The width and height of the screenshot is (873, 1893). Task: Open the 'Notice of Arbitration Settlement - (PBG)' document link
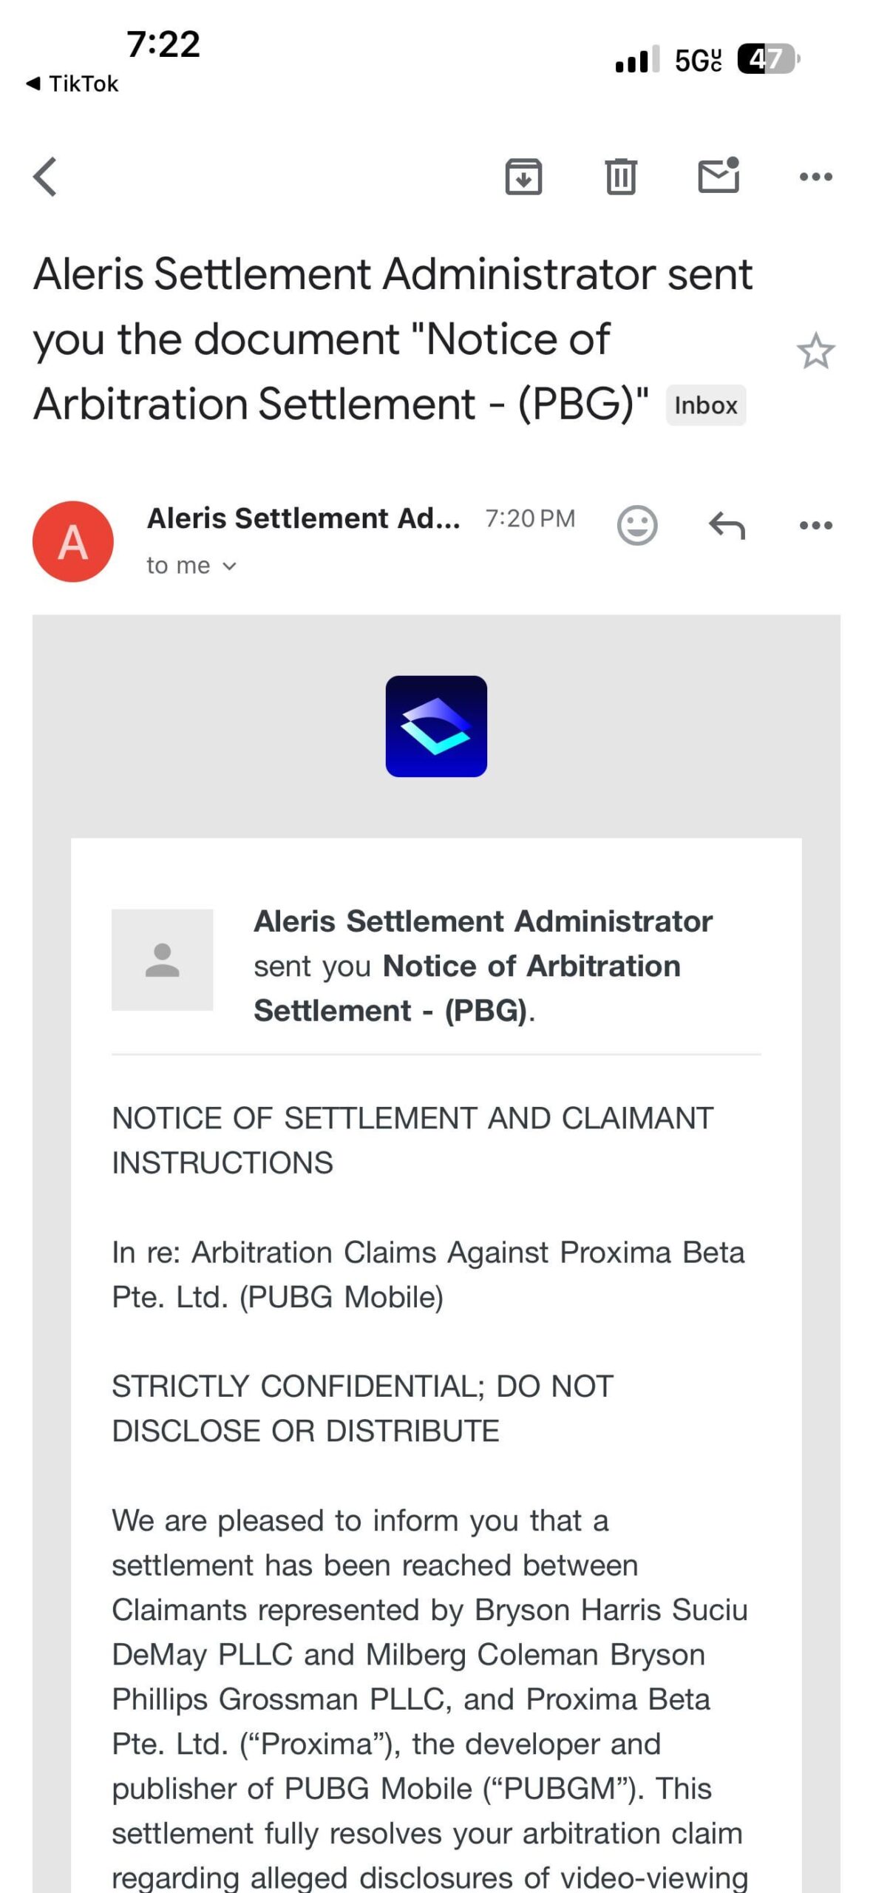click(467, 988)
